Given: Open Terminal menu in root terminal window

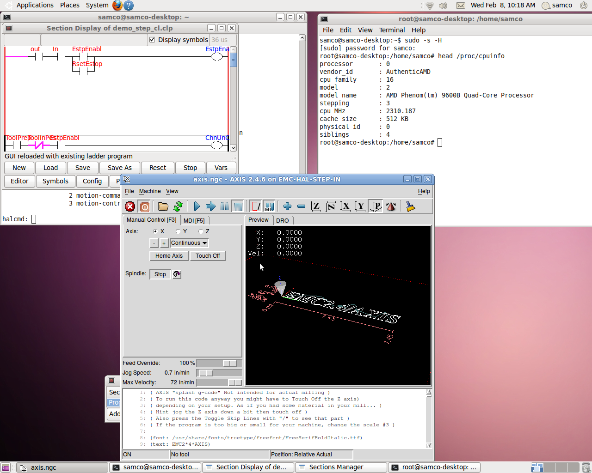Looking at the screenshot, I should 392,30.
